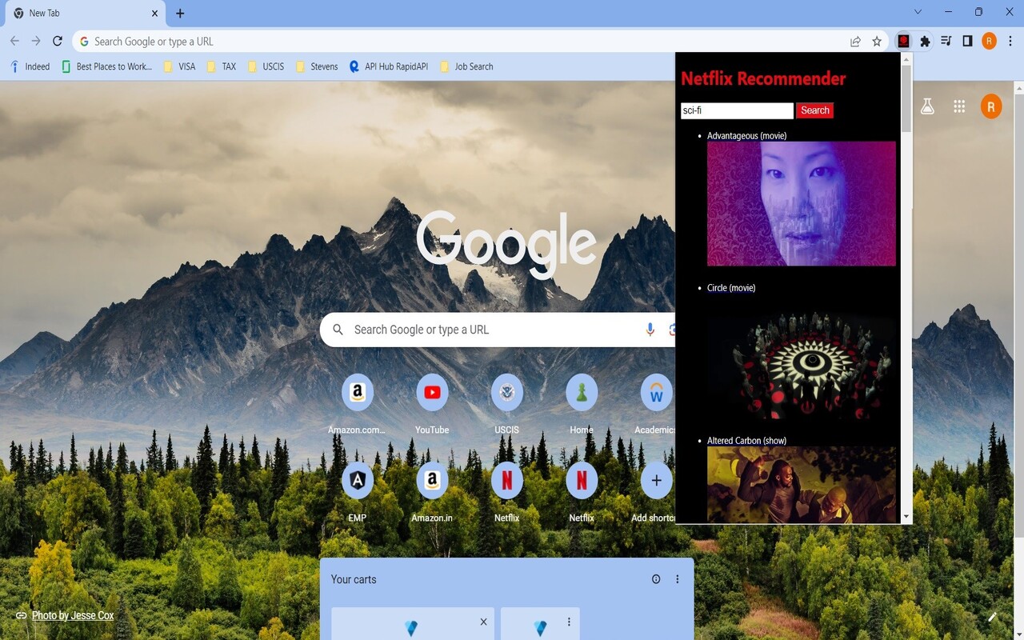
Task: Open Google Lens camera icon in search bar
Action: coord(673,329)
